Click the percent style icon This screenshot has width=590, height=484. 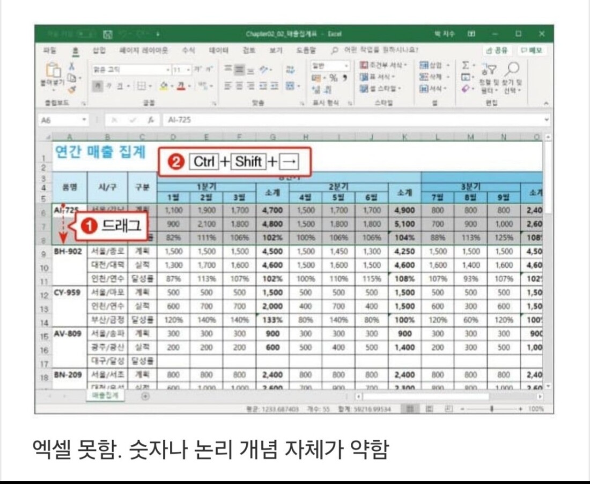point(333,77)
